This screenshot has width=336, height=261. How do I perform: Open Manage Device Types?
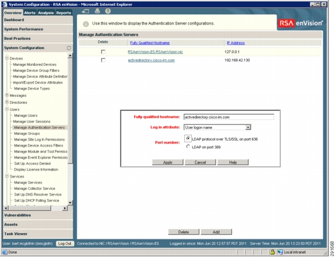[32, 89]
